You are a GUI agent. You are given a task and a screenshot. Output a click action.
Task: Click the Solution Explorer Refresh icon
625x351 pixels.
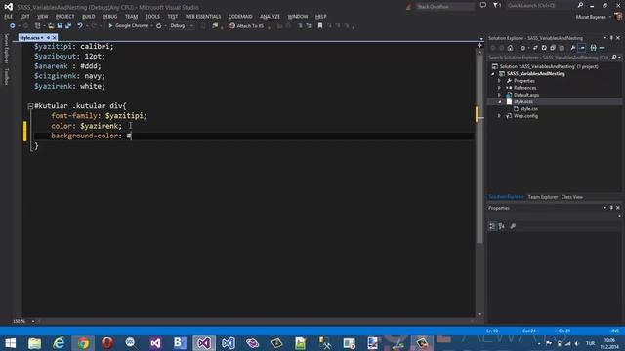544,48
